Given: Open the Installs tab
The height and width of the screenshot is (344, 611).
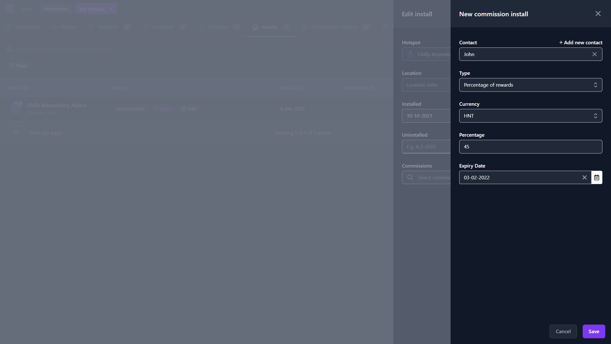Looking at the screenshot, I should click(x=271, y=27).
